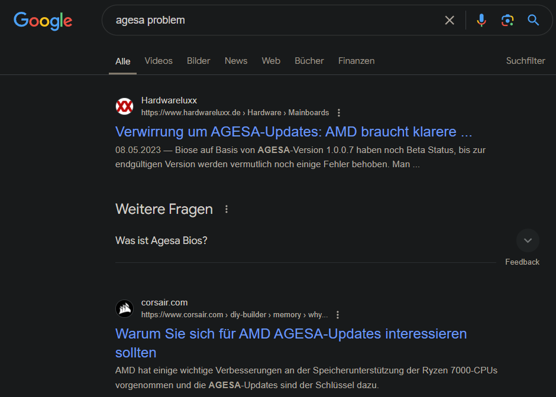Open the Web tab
This screenshot has height=397, width=556.
pyautogui.click(x=271, y=61)
